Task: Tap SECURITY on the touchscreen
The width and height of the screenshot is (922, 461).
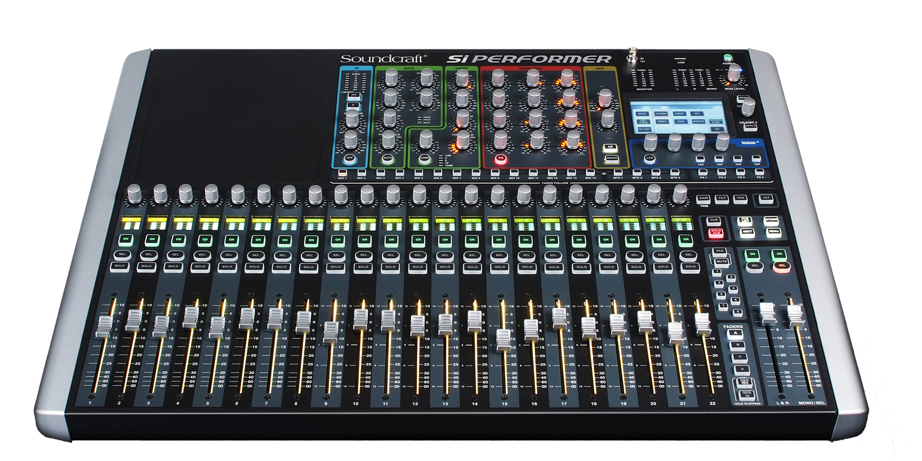Action: click(644, 129)
